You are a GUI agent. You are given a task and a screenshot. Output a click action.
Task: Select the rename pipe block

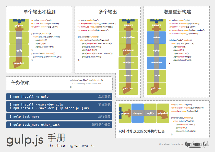[128, 76]
